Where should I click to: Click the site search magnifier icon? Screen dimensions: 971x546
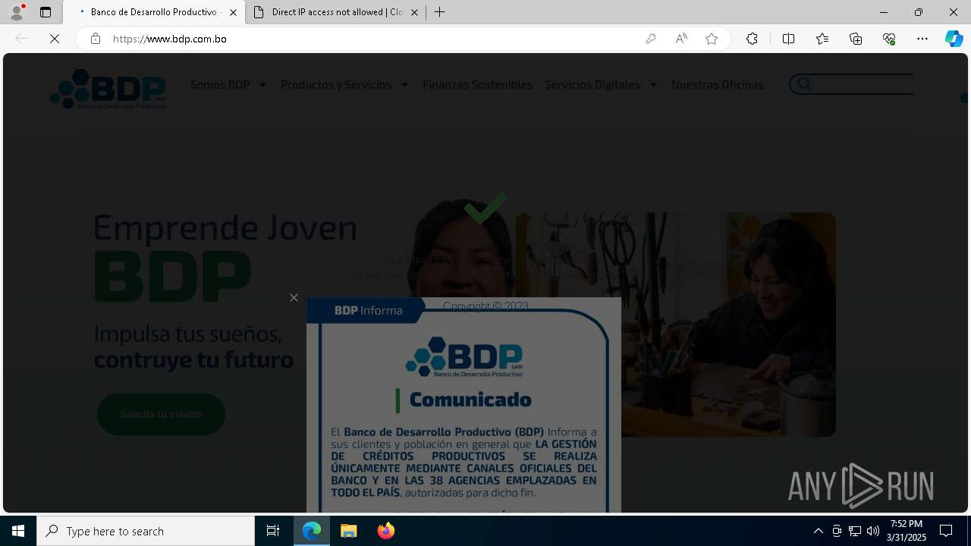(804, 84)
